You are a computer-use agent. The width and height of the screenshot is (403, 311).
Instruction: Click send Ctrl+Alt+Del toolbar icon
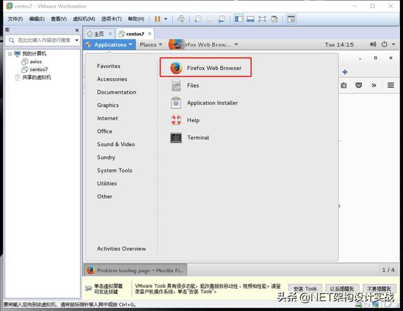pos(181,19)
